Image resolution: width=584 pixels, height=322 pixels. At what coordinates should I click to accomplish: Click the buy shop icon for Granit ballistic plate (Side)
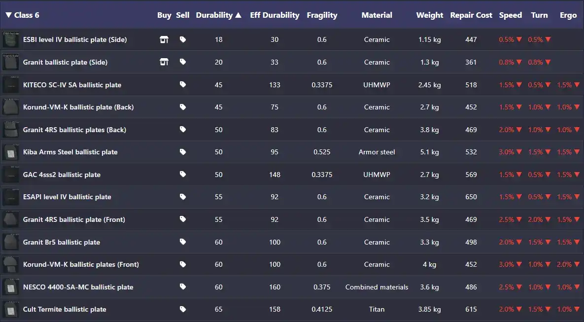[x=164, y=62]
